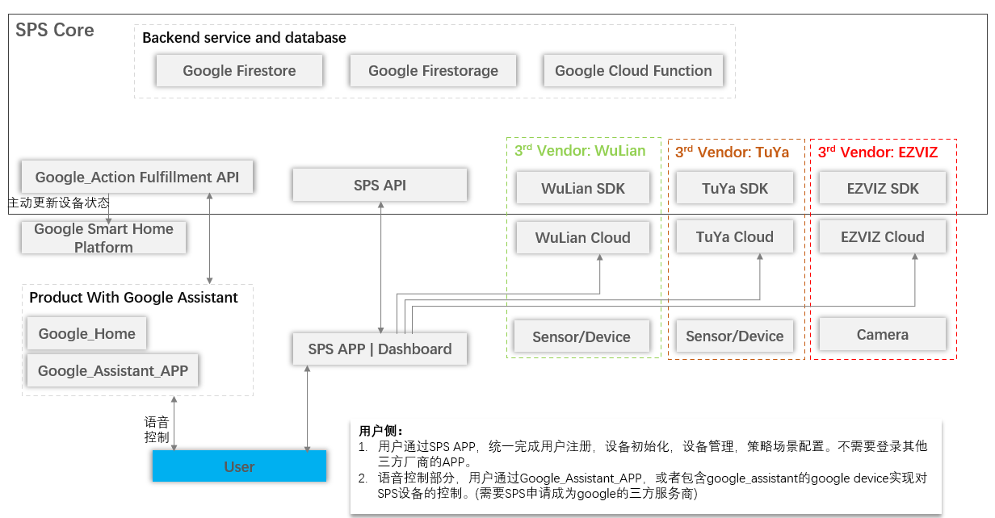Click the TuYa Cloud box
The image size is (995, 518).
point(735,237)
